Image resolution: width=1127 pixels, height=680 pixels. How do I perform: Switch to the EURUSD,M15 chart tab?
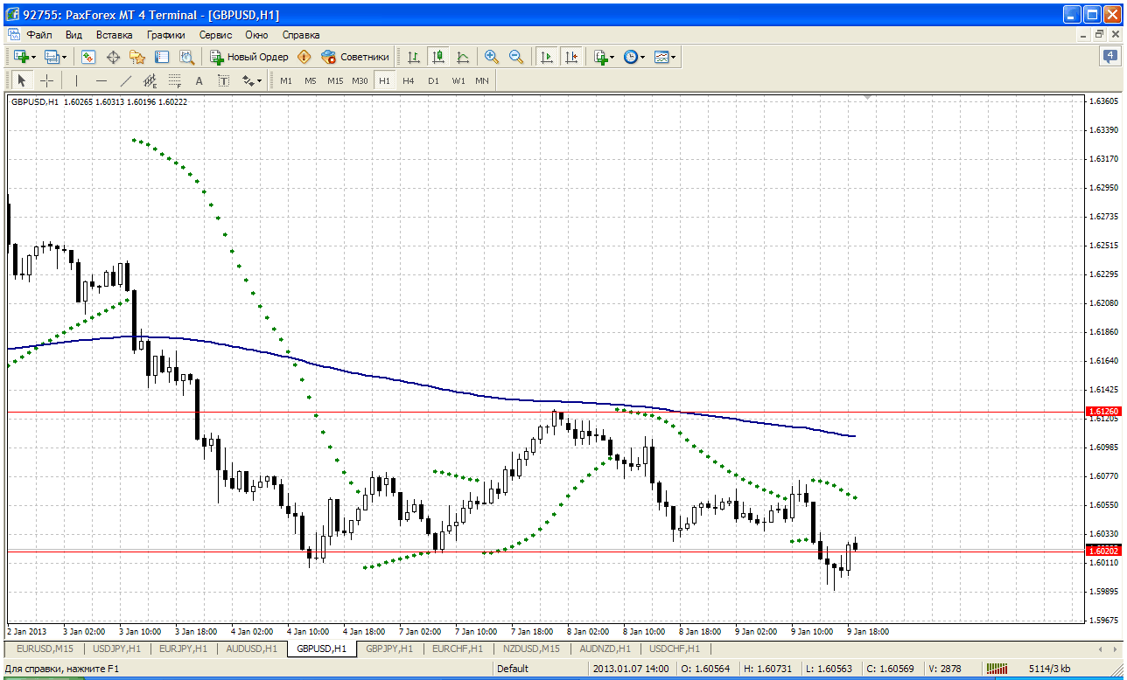[x=45, y=649]
